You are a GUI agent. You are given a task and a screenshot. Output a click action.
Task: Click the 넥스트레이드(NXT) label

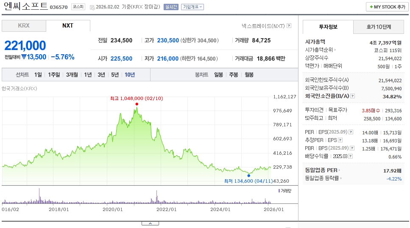263,26
